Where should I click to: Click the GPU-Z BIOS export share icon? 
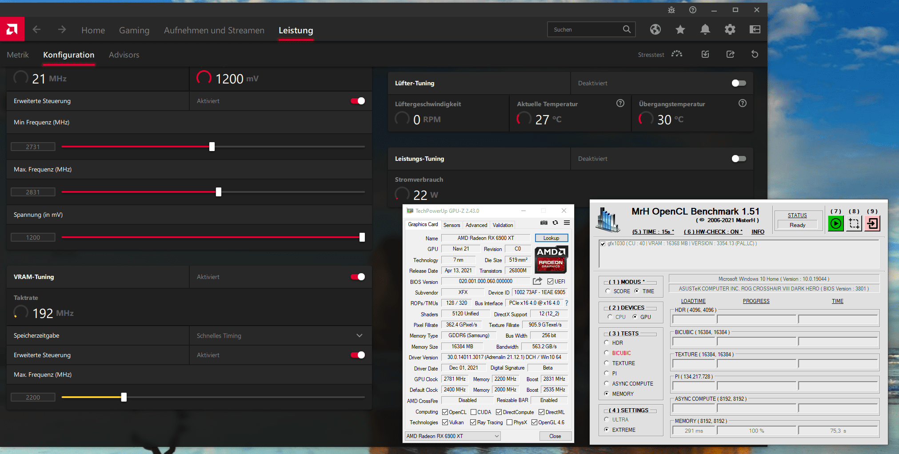click(537, 281)
